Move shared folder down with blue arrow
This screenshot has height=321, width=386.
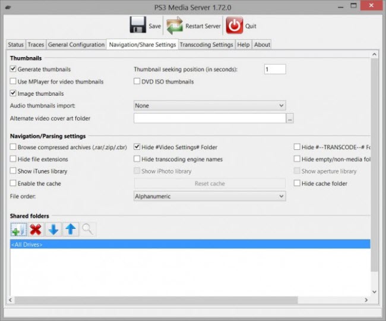[x=53, y=229]
